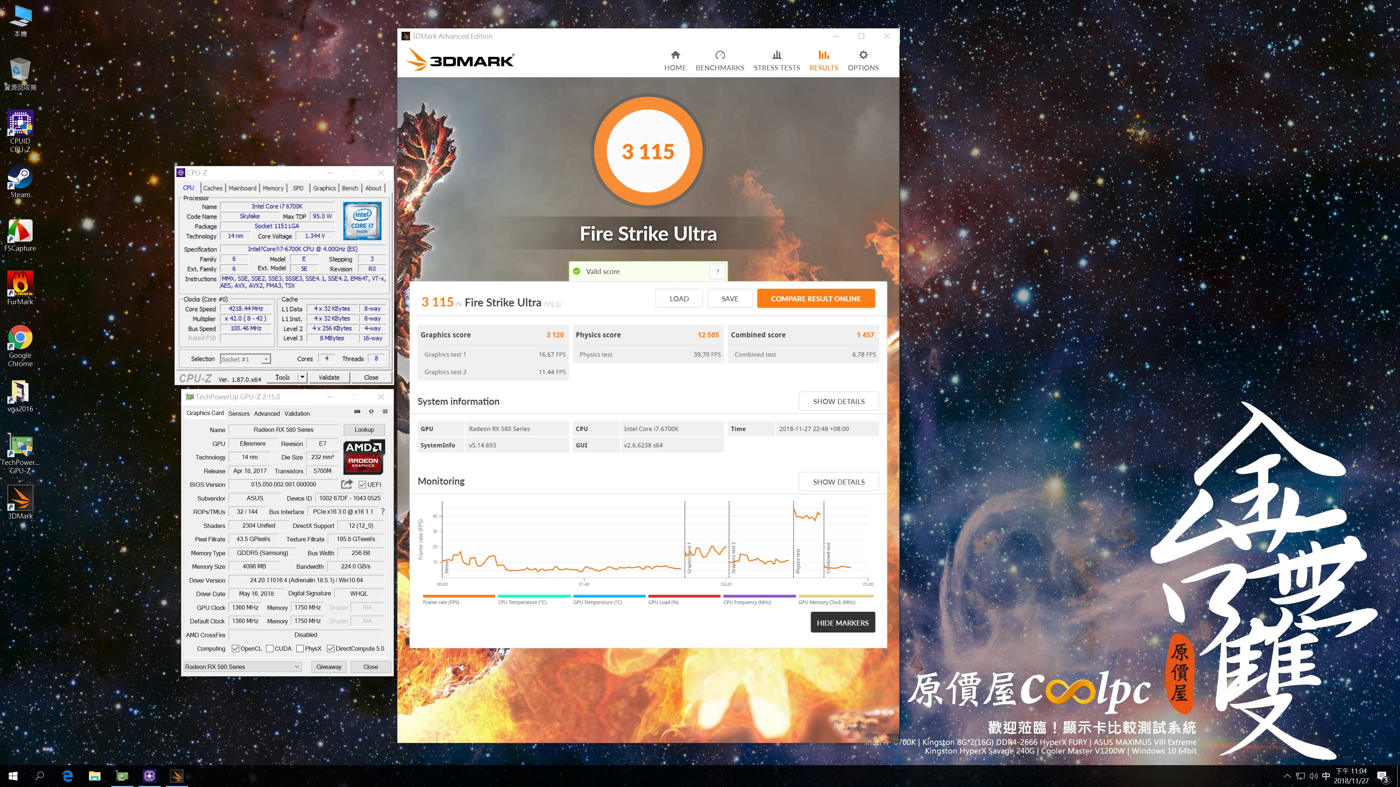Switch to the Memory tab in CPU-Z

pyautogui.click(x=273, y=188)
